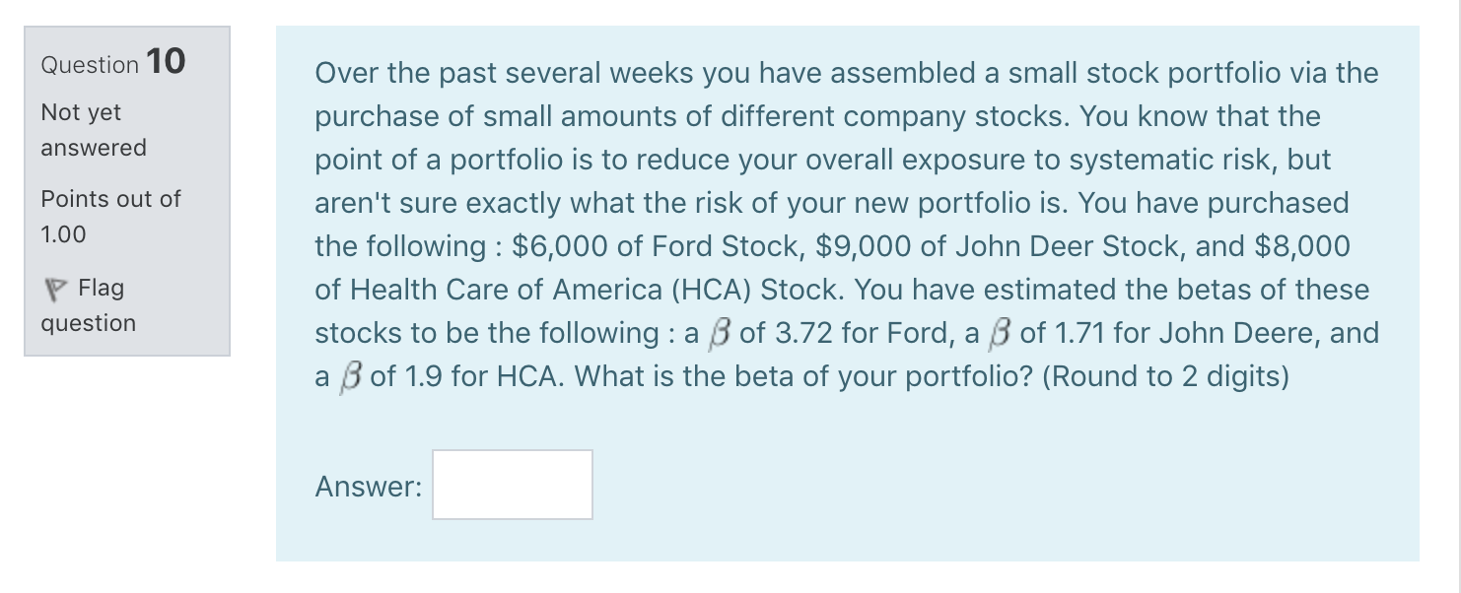The image size is (1461, 593).
Task: Click the large number 10
Action: tap(166, 61)
